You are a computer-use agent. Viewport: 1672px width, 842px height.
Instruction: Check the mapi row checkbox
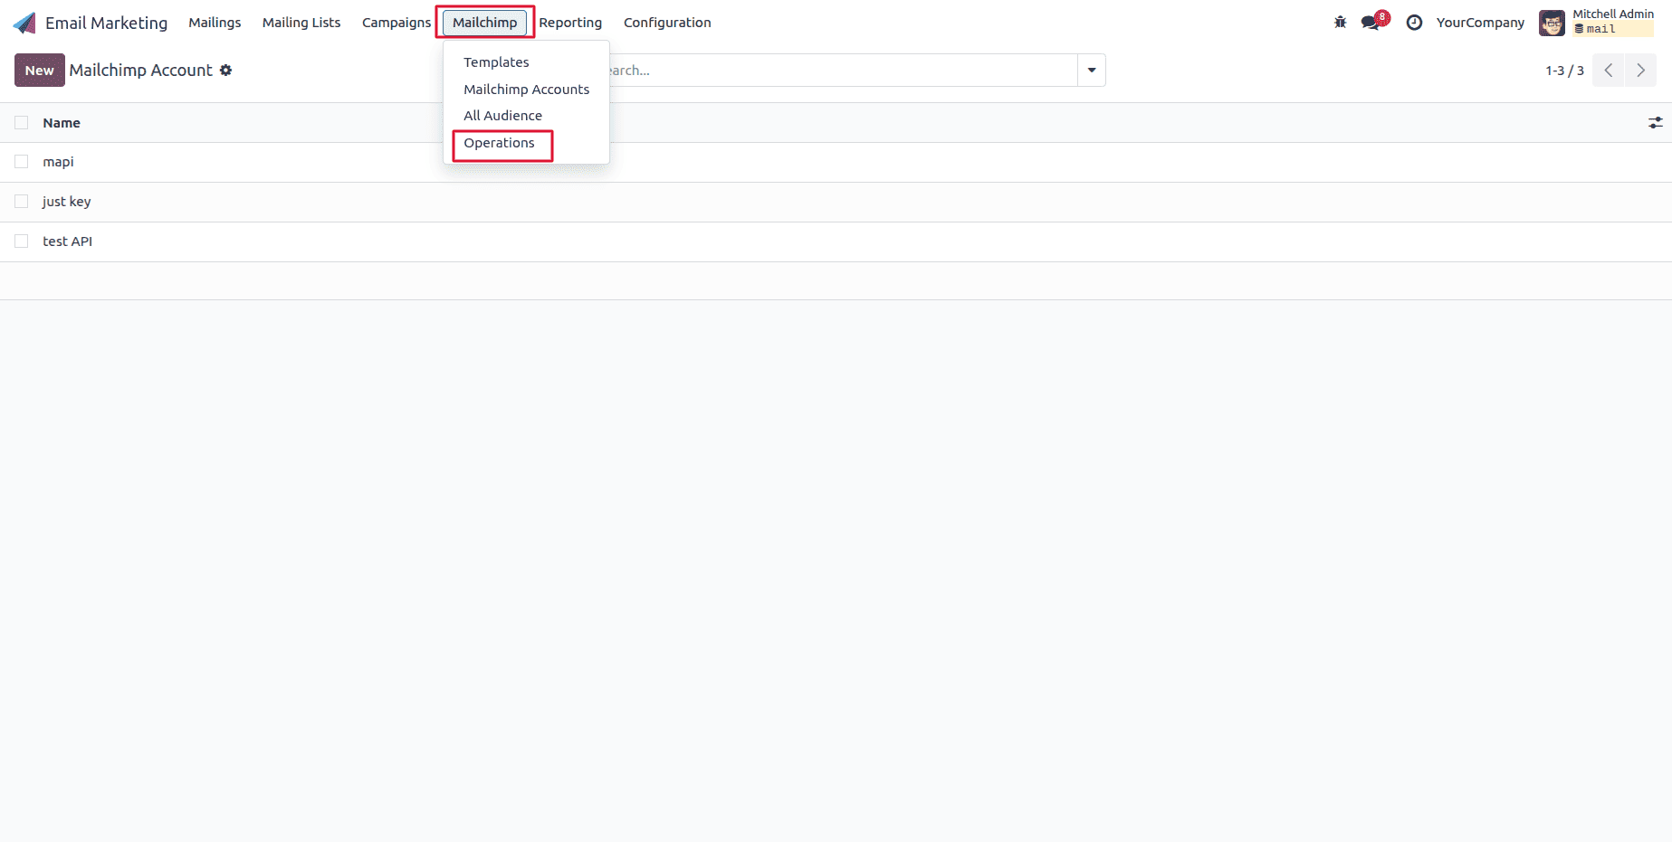pyautogui.click(x=22, y=162)
